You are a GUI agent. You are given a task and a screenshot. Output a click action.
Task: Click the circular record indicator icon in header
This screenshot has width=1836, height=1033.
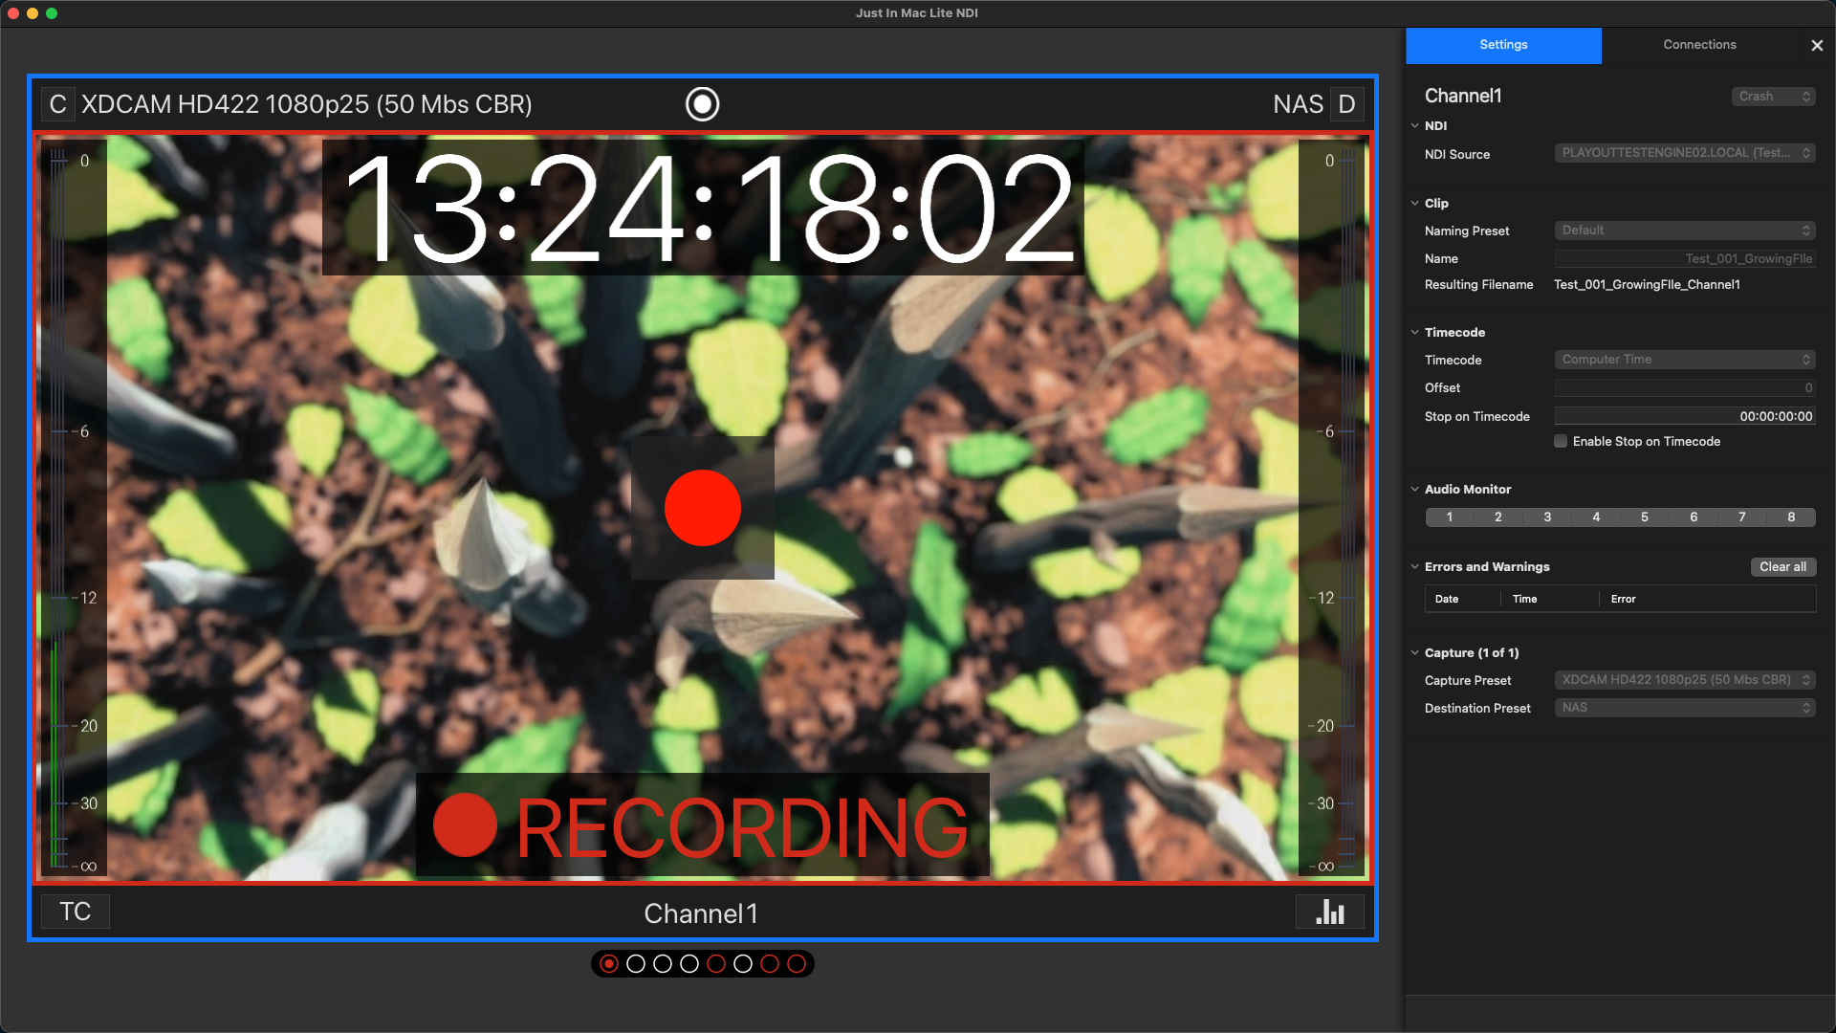[x=702, y=104]
